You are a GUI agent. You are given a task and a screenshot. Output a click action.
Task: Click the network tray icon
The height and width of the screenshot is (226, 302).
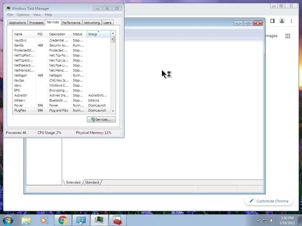click(x=265, y=220)
